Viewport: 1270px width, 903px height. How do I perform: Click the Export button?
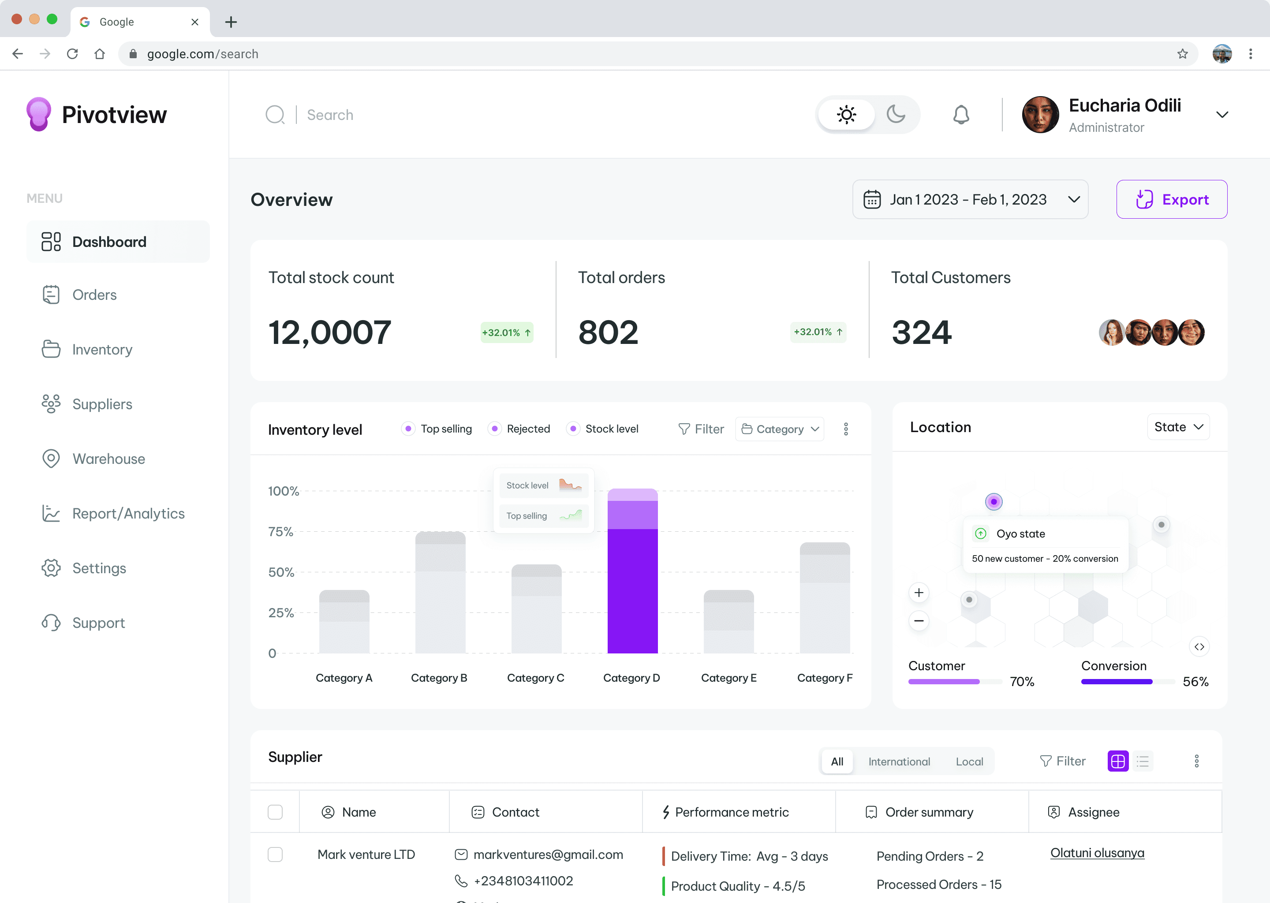(x=1171, y=199)
